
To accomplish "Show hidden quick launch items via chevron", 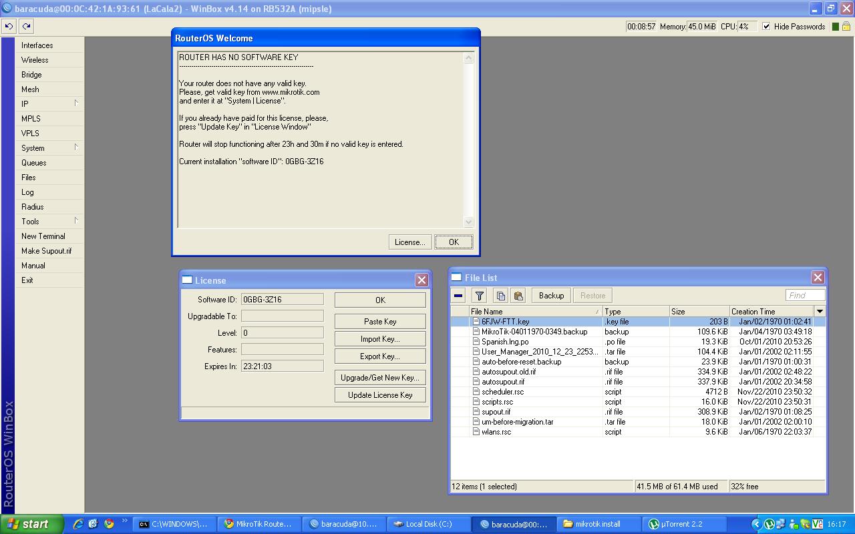I will tap(124, 521).
